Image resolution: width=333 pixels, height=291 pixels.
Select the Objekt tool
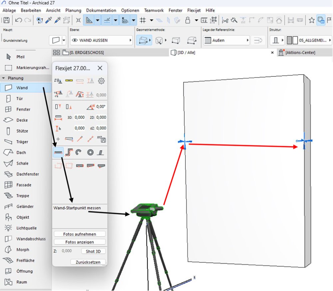[x=26, y=218]
